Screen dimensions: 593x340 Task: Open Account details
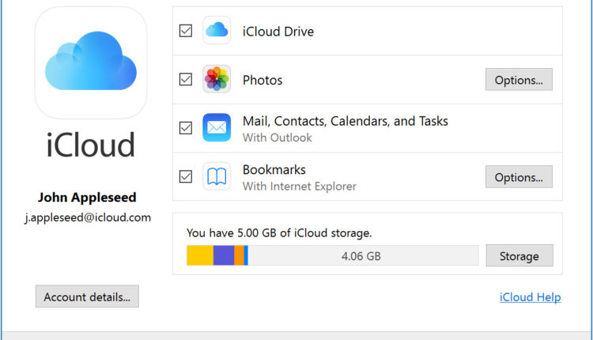tap(87, 297)
